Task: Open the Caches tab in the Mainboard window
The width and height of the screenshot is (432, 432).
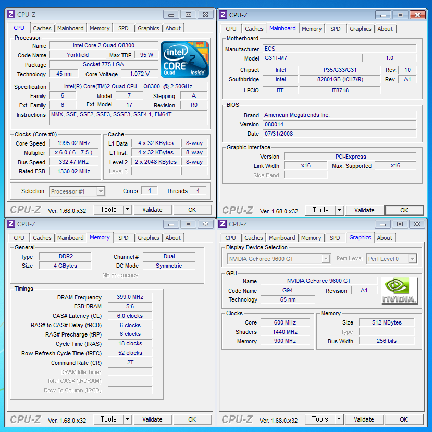Action: click(x=254, y=29)
